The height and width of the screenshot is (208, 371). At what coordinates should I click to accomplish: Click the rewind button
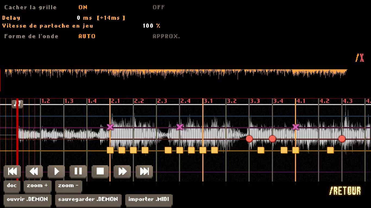click(x=34, y=171)
